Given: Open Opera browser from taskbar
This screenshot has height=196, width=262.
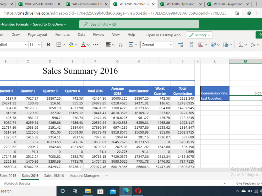Looking at the screenshot, I should tap(138, 191).
